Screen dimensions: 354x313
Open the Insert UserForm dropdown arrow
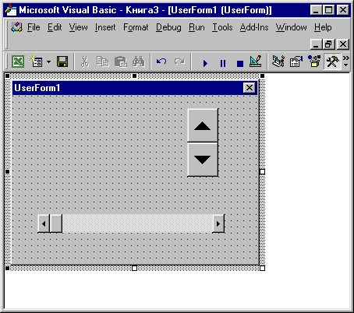pyautogui.click(x=48, y=62)
